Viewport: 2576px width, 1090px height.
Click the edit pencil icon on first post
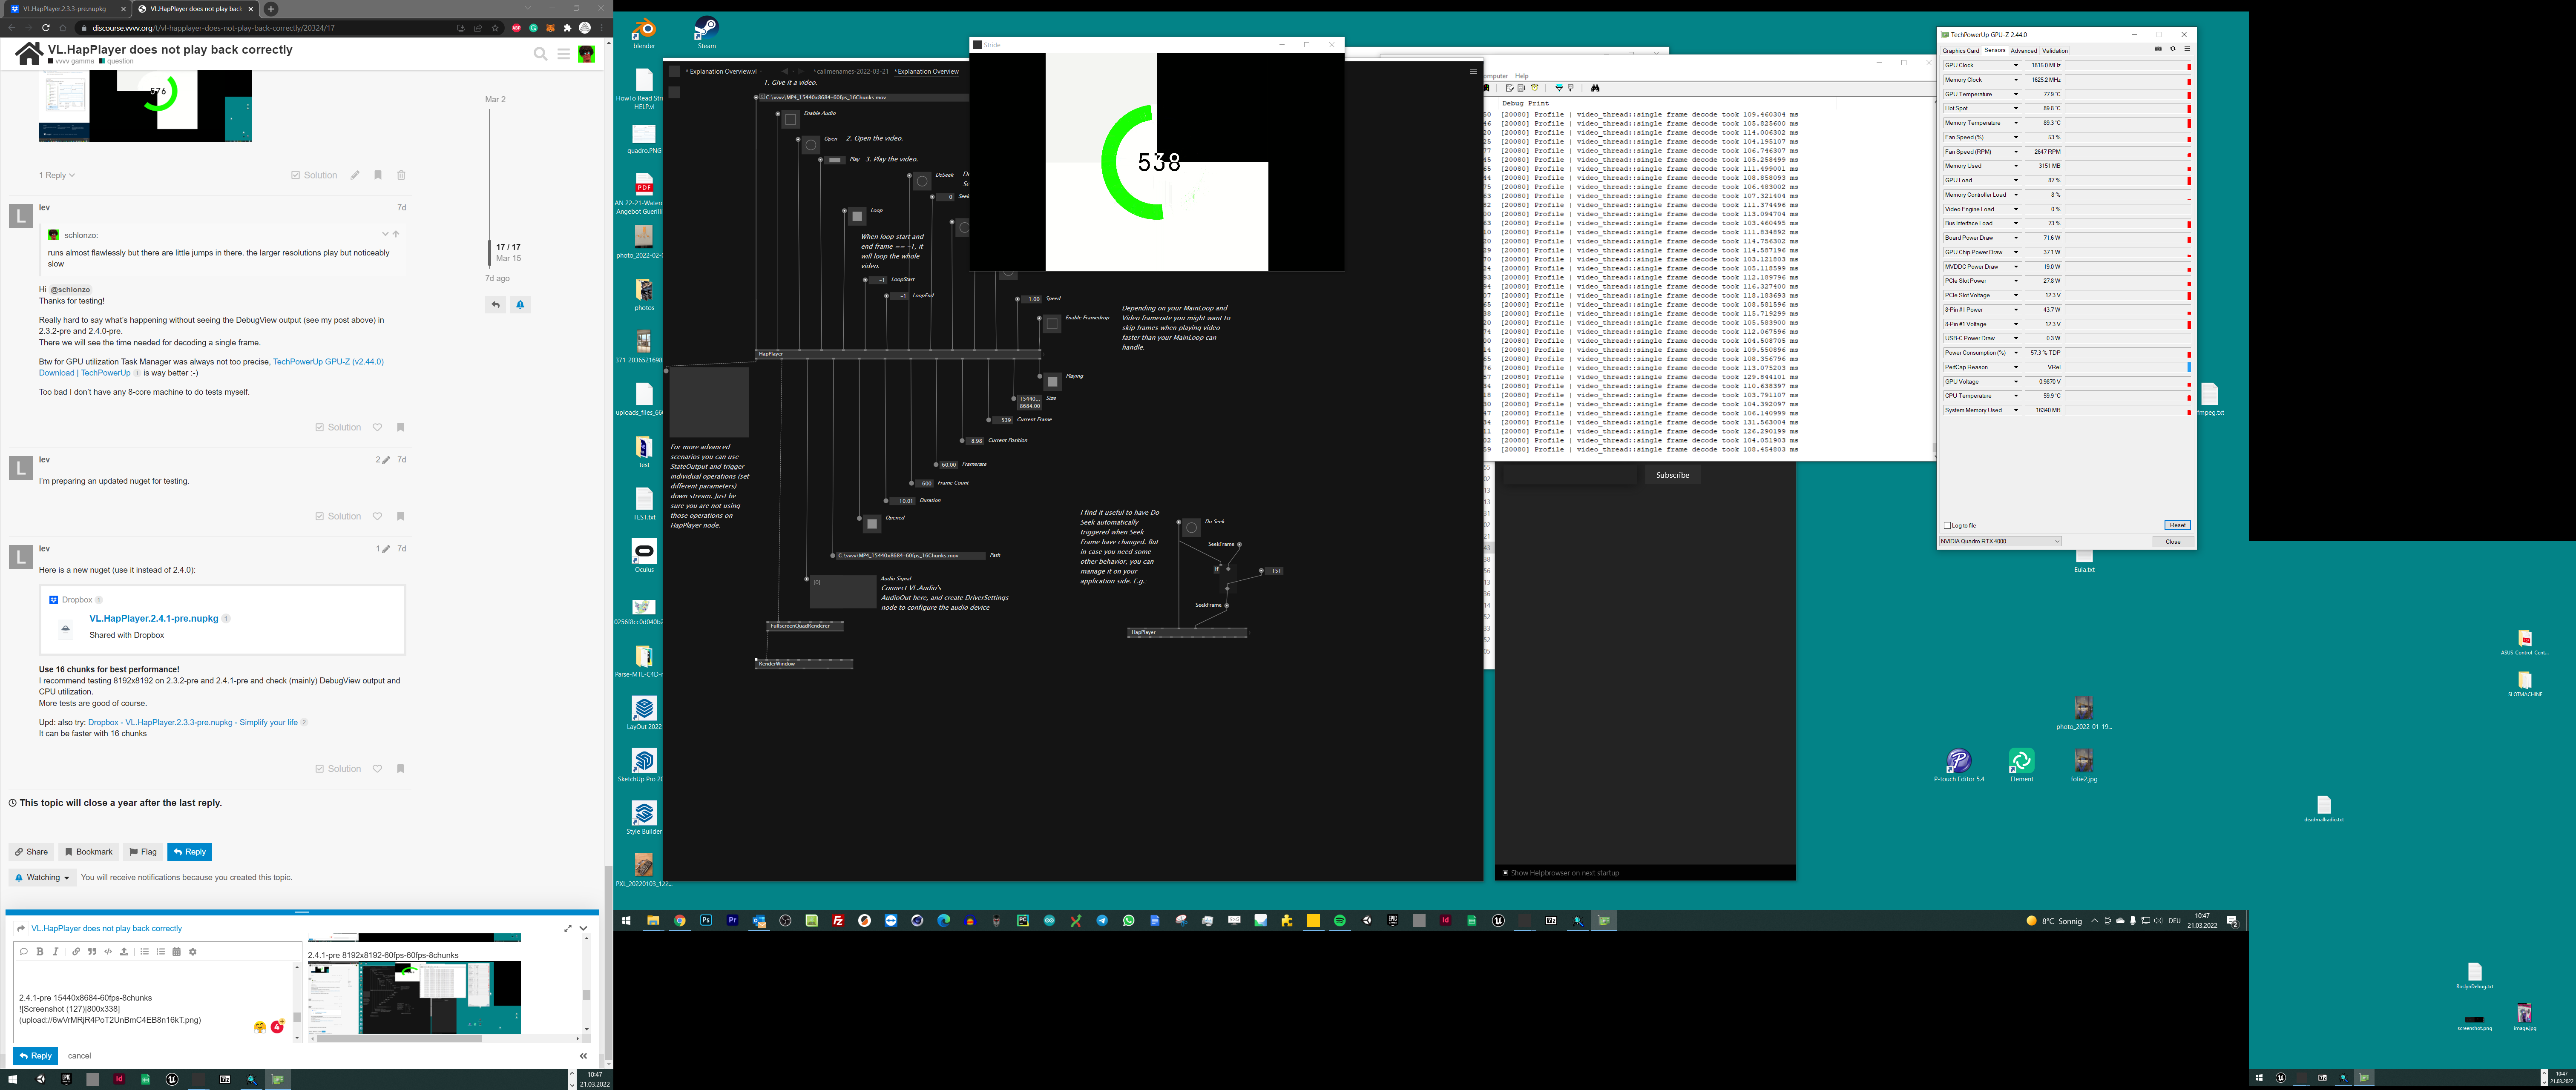(x=354, y=175)
